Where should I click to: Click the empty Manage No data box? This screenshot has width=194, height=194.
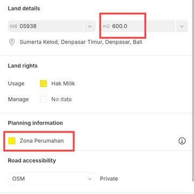(44, 99)
